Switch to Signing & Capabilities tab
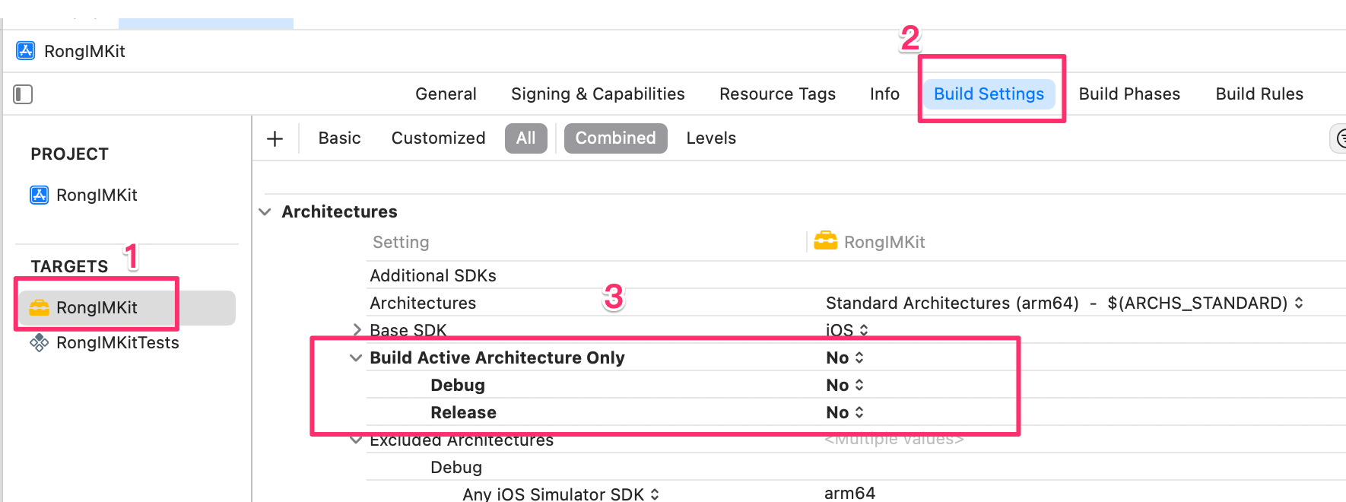Viewport: 1346px width, 502px height. tap(598, 94)
